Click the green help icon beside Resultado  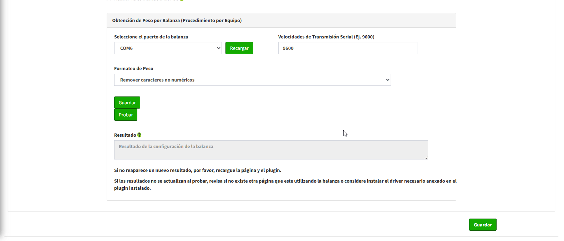[x=139, y=135]
